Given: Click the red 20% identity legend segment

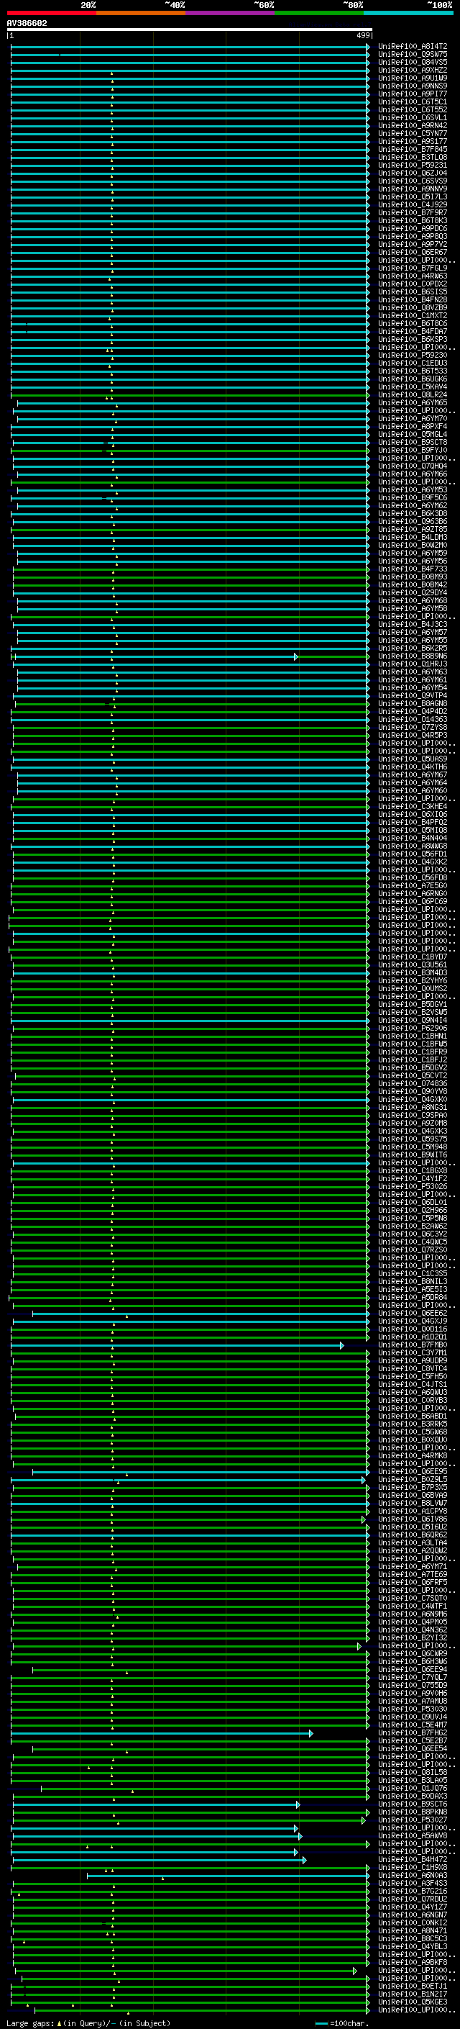Looking at the screenshot, I should pos(51,13).
